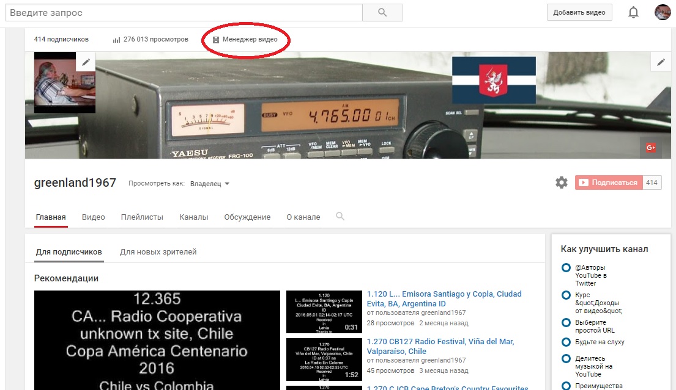Expand the Просмотреть как Владелец dropdown
This screenshot has width=676, height=390.
[x=209, y=184]
